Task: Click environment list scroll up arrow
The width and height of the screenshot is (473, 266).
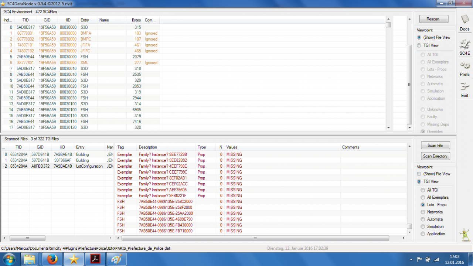Action: (x=388, y=19)
